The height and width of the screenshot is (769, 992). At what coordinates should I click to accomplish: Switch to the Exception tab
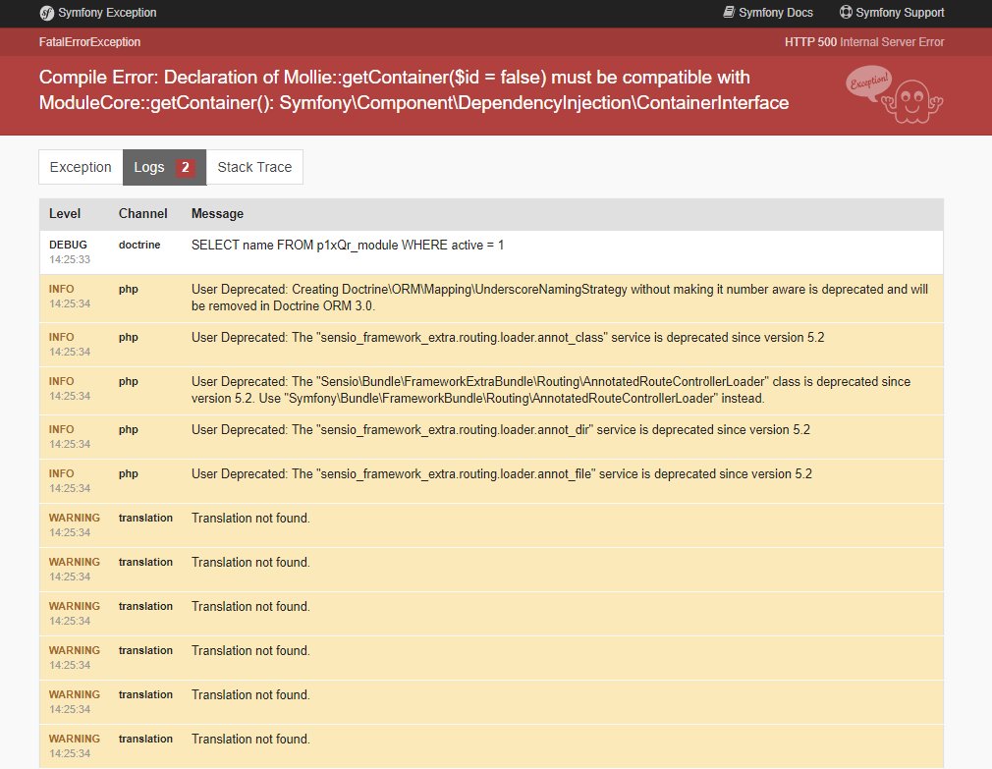pos(81,167)
